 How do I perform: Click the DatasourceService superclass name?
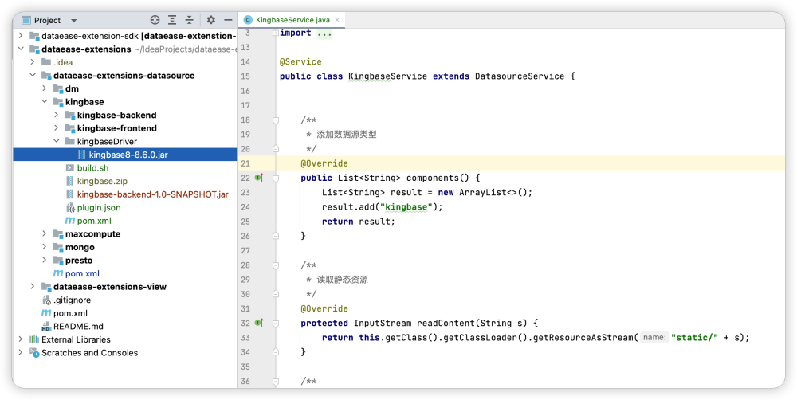click(x=520, y=76)
